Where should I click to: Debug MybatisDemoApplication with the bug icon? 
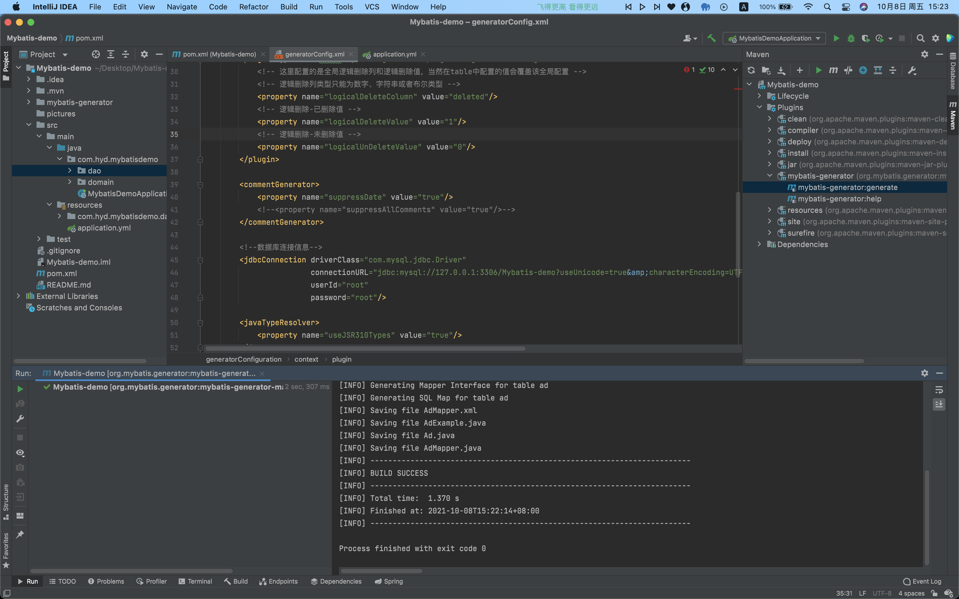click(x=851, y=38)
